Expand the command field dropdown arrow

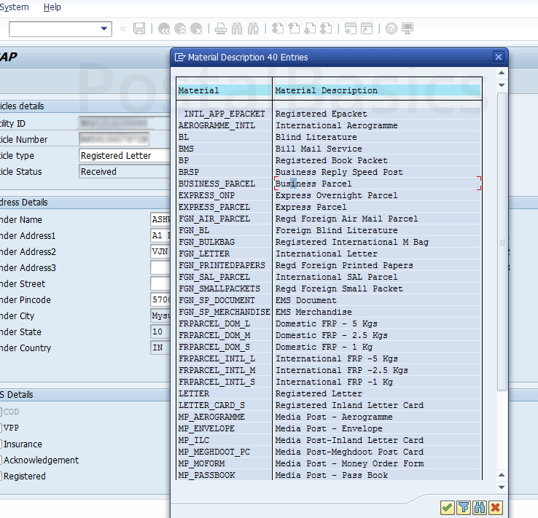pos(104,28)
